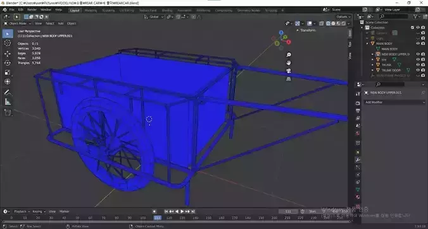Click blue Z axis on navigation gizmo
This screenshot has width=428, height=229.
(x=281, y=33)
